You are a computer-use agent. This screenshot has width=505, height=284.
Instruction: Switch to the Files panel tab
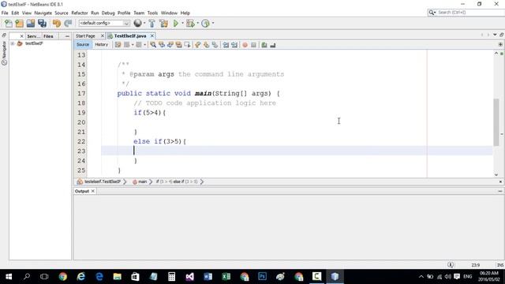pyautogui.click(x=48, y=36)
